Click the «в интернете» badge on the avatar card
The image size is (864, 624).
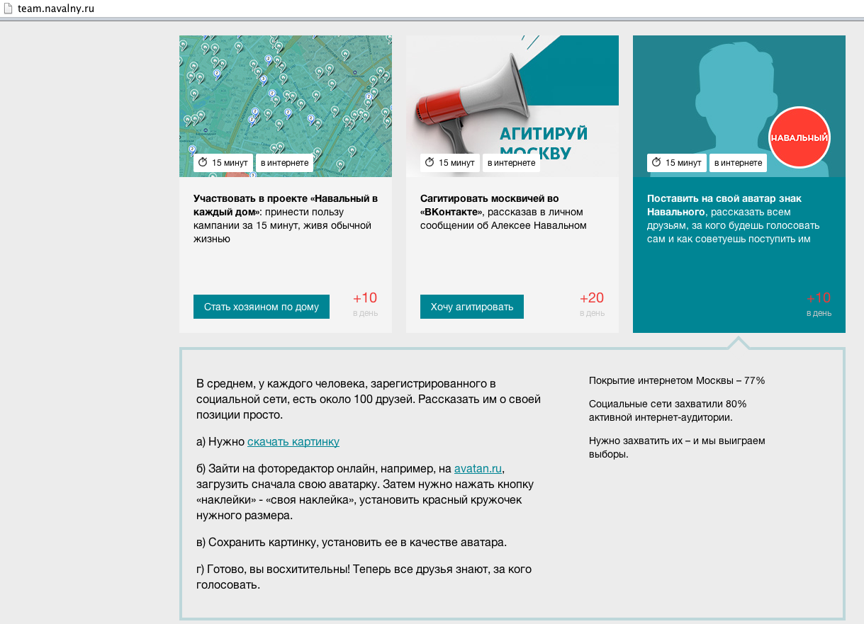click(738, 163)
